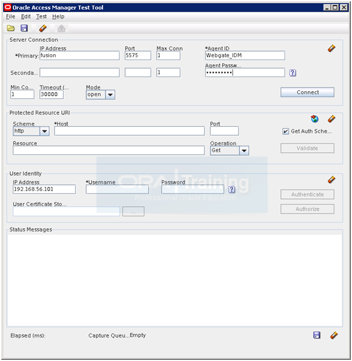Click the Min Conn field
The image size is (352, 361).
pyautogui.click(x=22, y=95)
